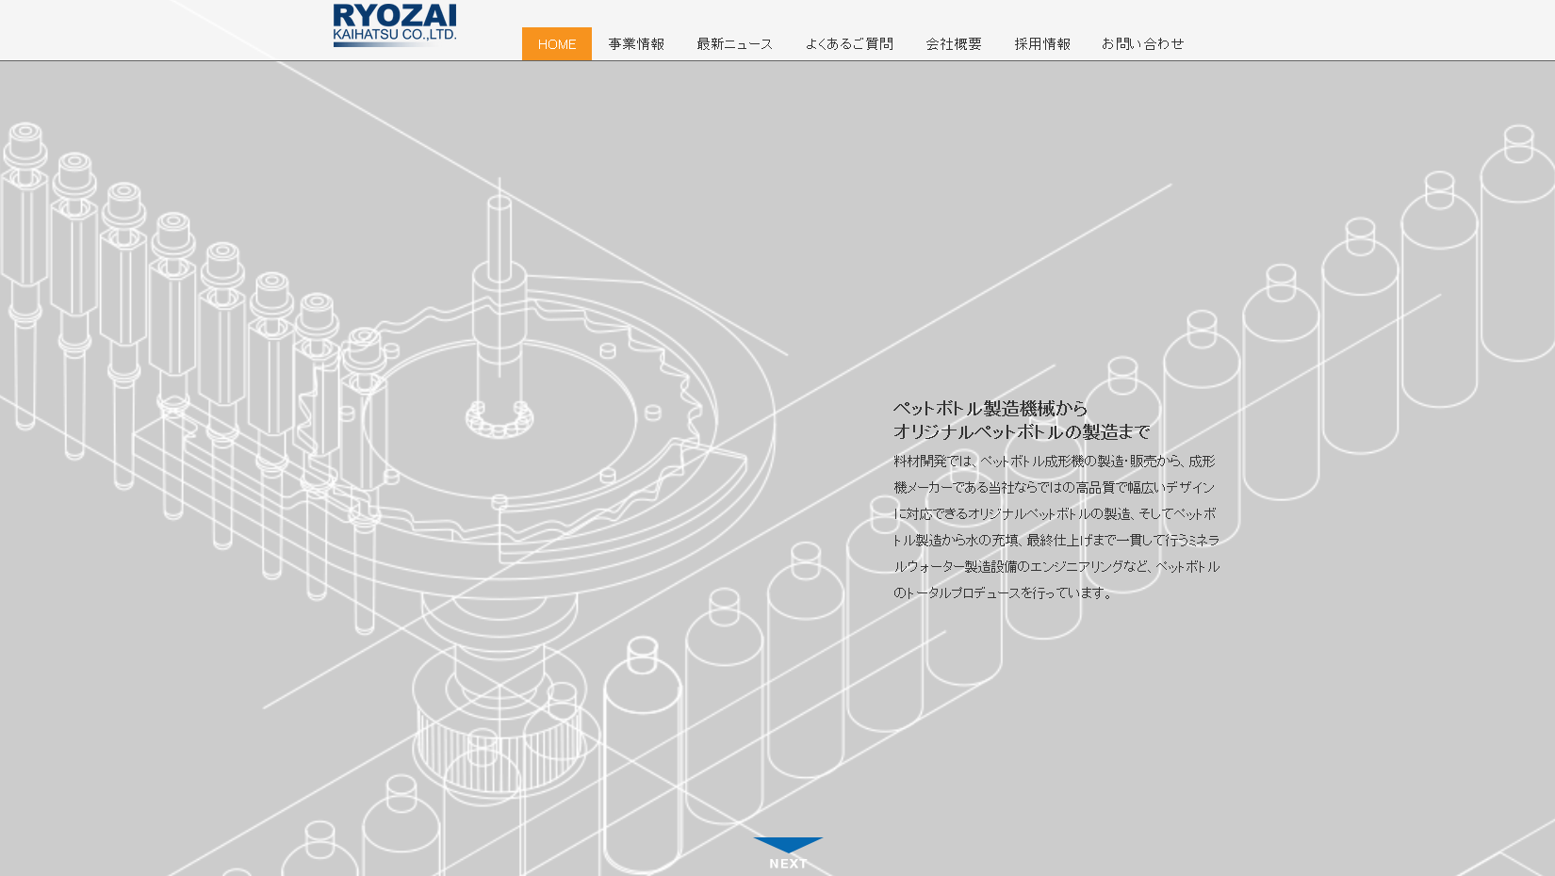Select the HOME navigation tab
Image resolution: width=1555 pixels, height=876 pixels.
click(x=556, y=44)
